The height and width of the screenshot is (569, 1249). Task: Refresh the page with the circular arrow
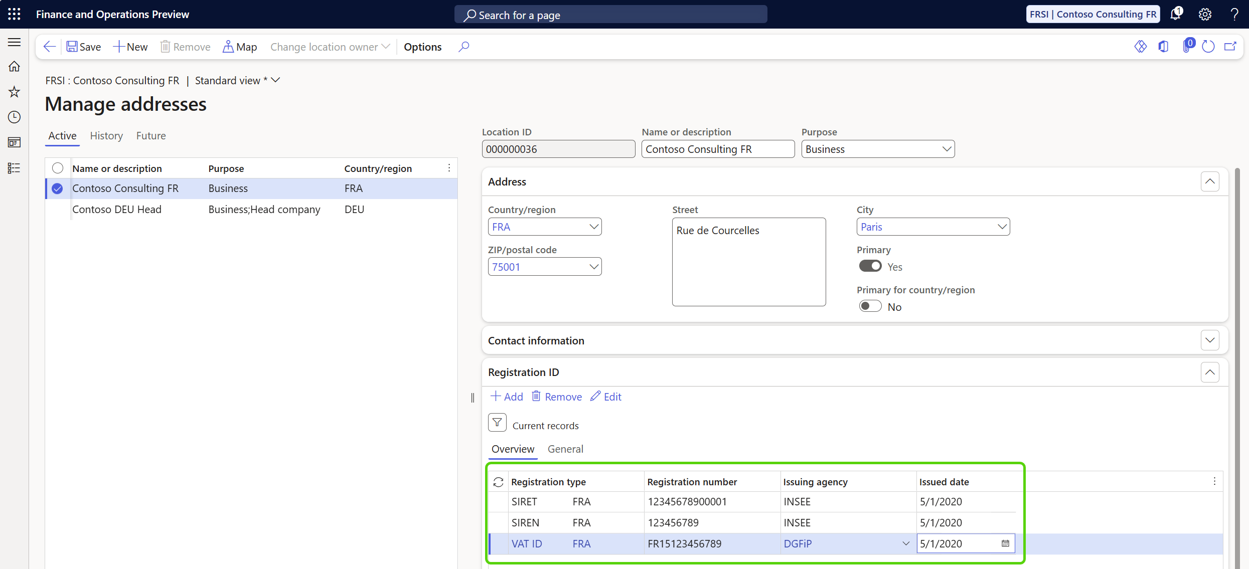point(1208,47)
